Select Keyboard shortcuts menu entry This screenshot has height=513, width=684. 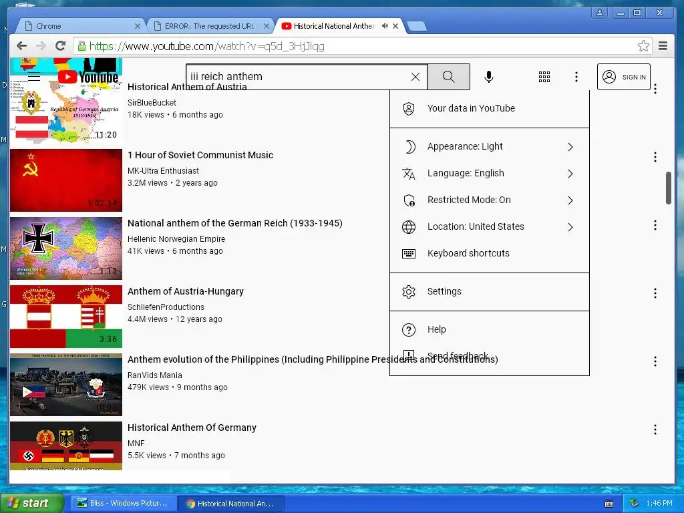490,253
